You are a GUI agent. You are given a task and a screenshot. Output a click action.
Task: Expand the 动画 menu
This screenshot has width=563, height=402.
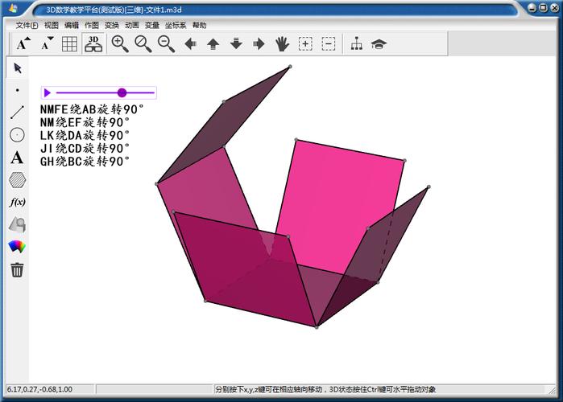[x=132, y=25]
